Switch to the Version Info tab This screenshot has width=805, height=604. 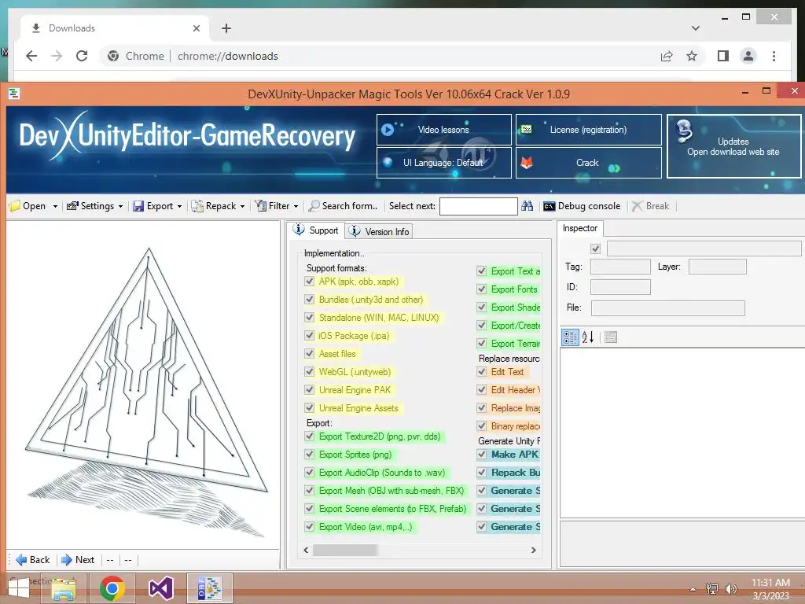(x=380, y=232)
